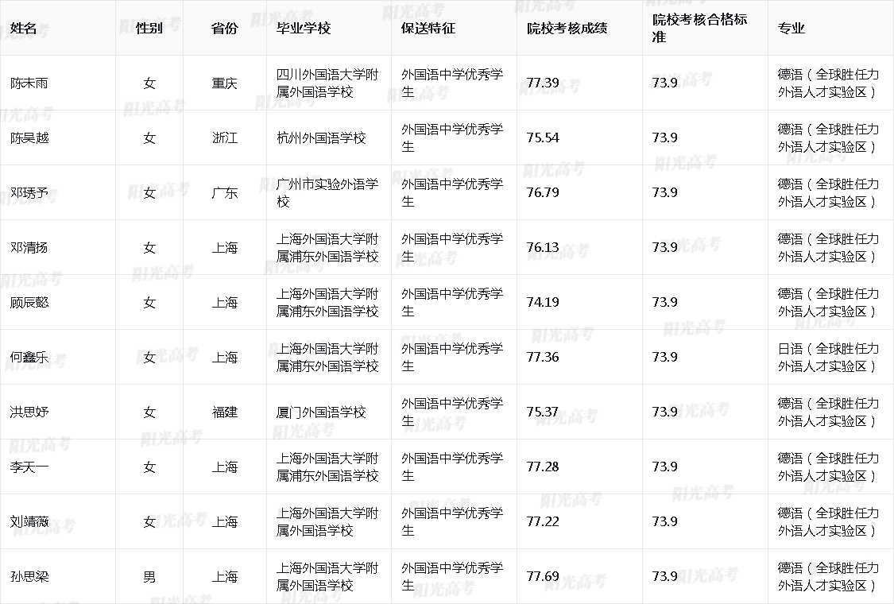This screenshot has width=894, height=604.
Task: Click gender 男 in 孙思梁's row
Action: pos(149,577)
